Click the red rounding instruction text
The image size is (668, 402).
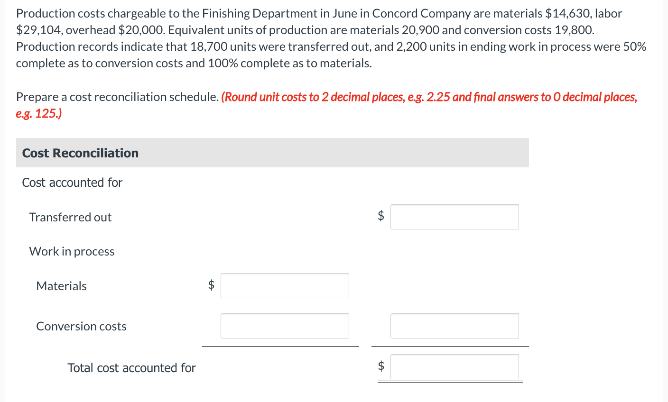[429, 97]
